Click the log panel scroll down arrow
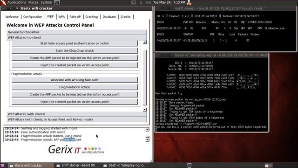 tap(147, 140)
